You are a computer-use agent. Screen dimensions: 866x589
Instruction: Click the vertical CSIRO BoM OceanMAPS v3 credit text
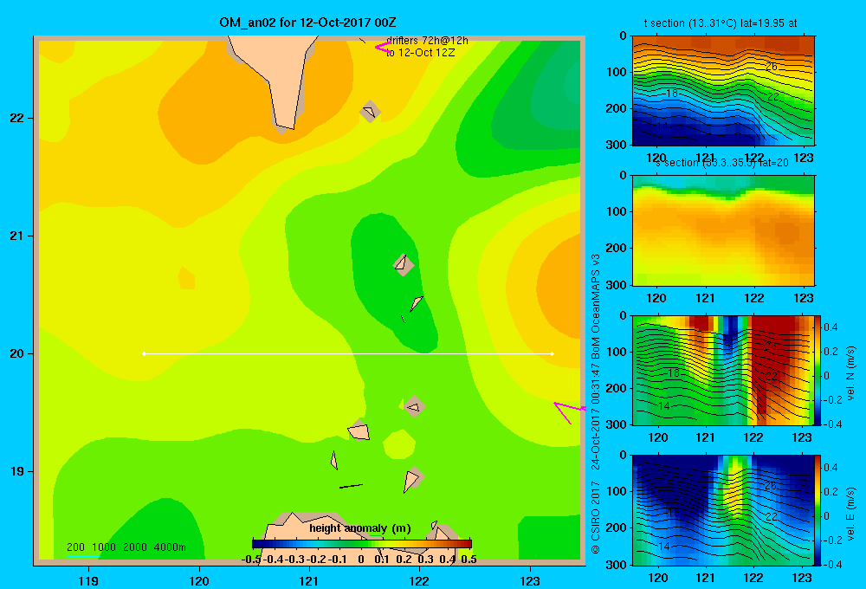[596, 404]
